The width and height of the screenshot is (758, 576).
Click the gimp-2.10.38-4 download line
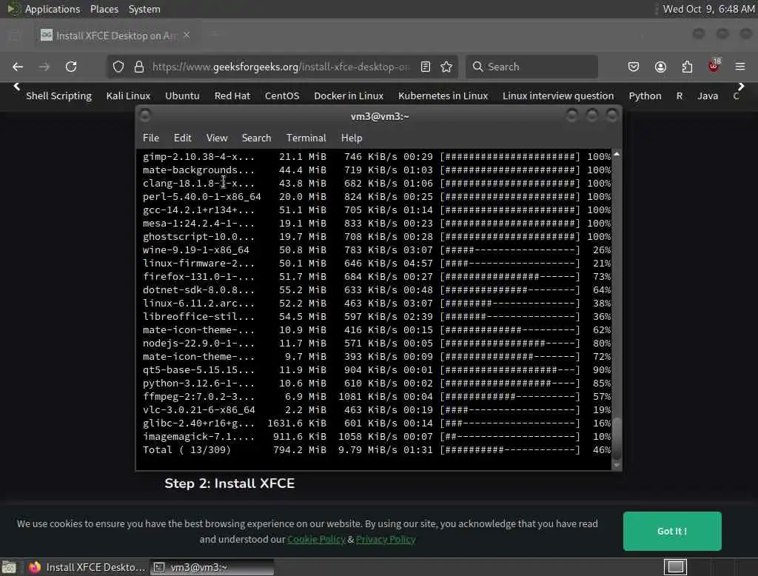pos(377,157)
